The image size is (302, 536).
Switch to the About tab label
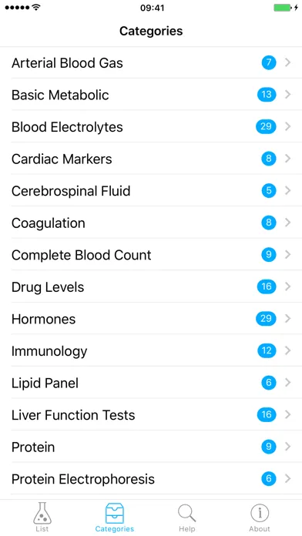tap(260, 529)
